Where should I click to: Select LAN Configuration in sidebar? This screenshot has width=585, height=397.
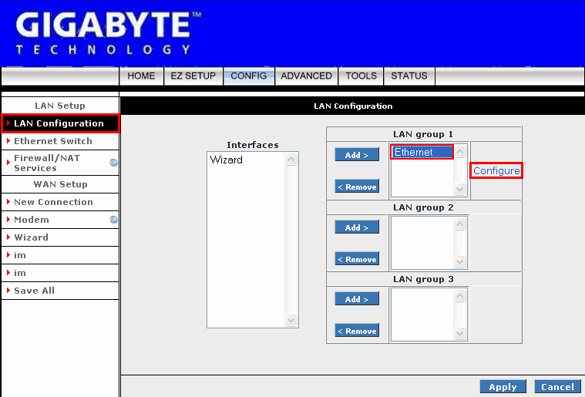tap(60, 123)
